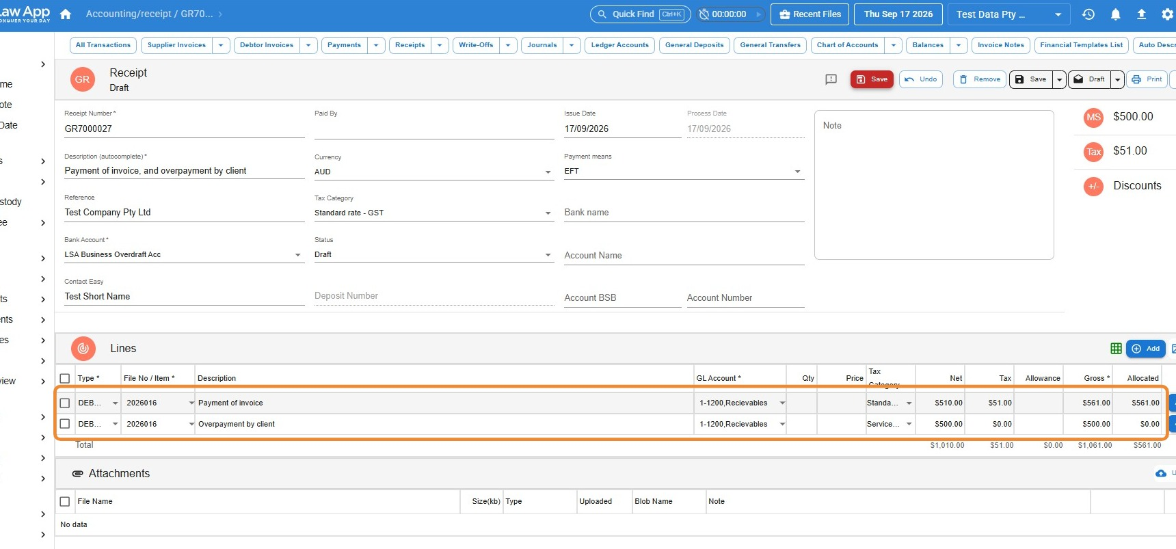
Task: Toggle the attachments File Name checkbox
Action: 65,502
